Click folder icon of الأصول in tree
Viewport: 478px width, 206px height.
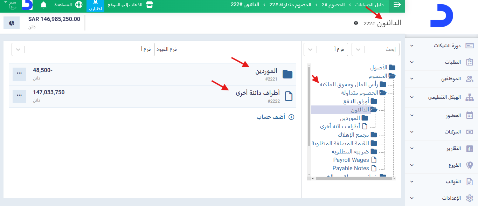pyautogui.click(x=392, y=67)
